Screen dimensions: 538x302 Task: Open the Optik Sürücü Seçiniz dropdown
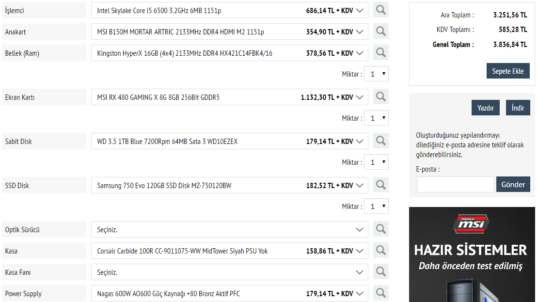tap(230, 229)
